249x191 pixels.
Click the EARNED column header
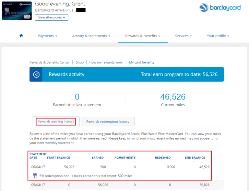coord(98,158)
